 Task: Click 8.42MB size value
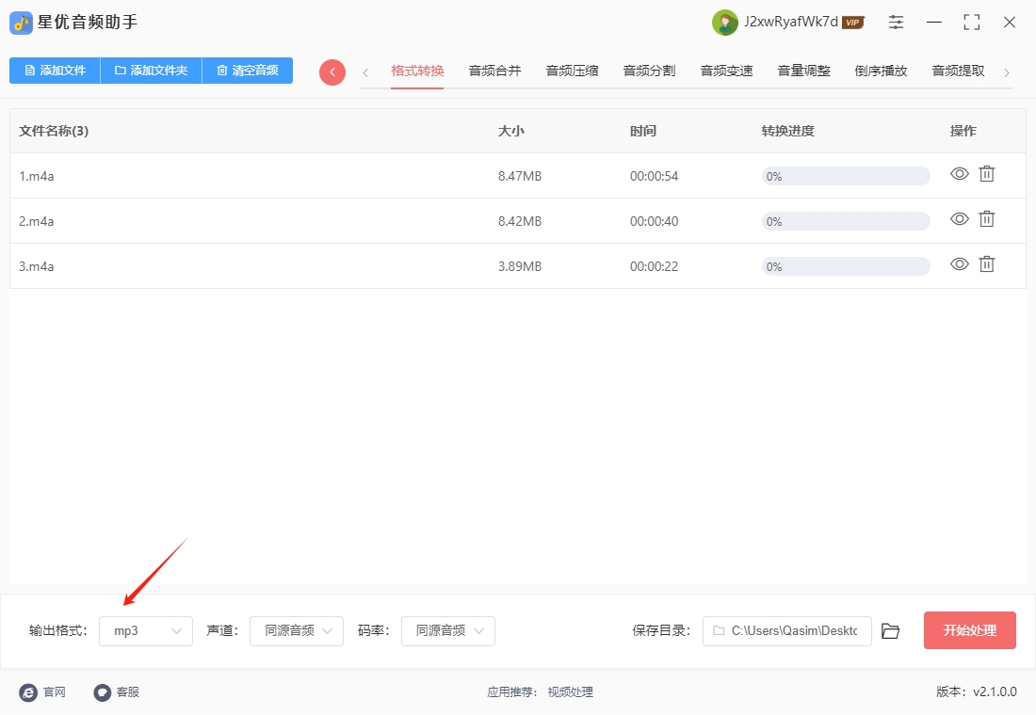tap(519, 221)
